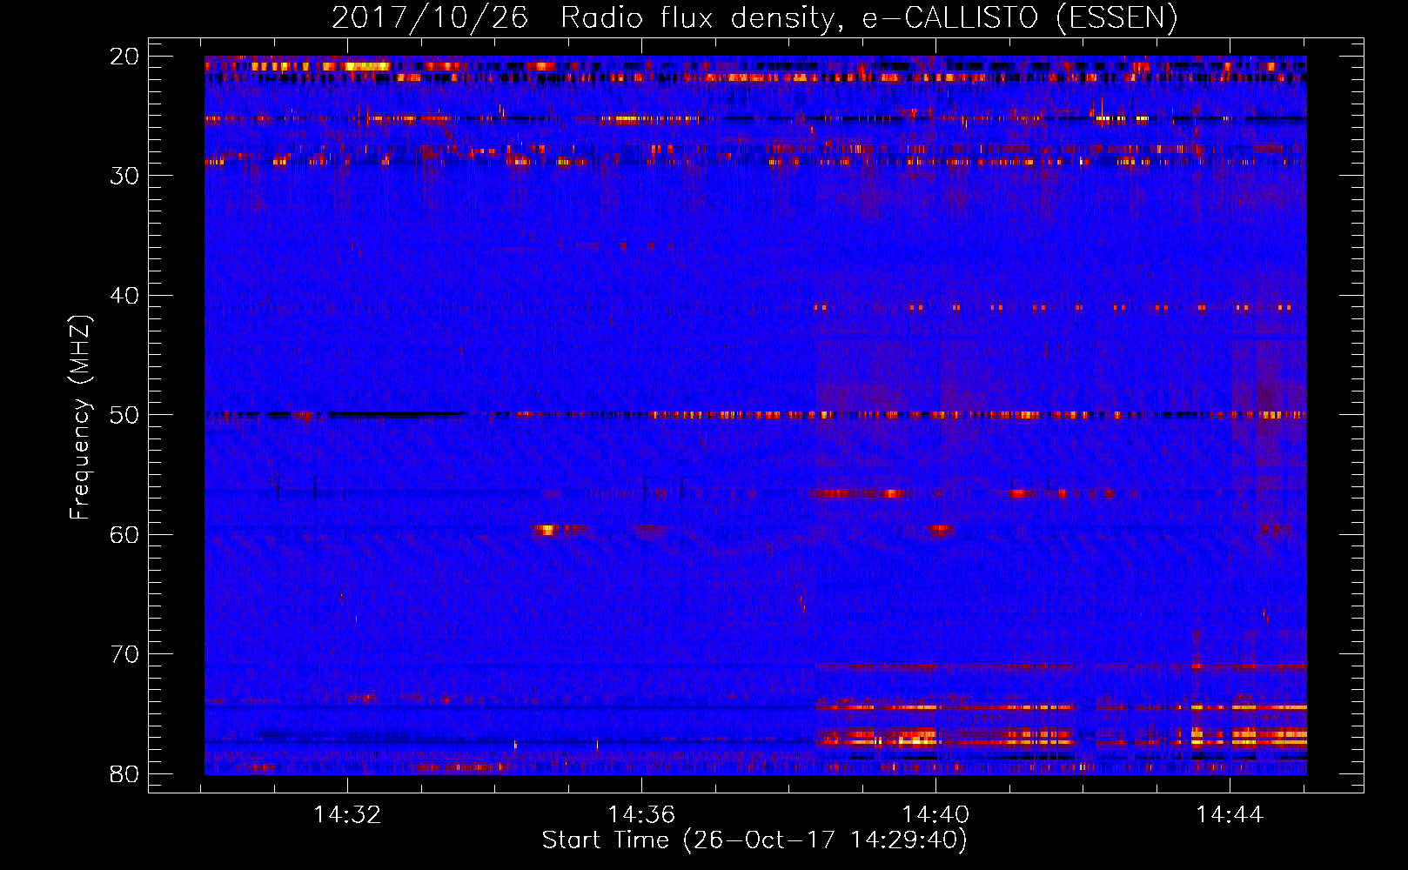Click the '60' frequency tick label

124,534
